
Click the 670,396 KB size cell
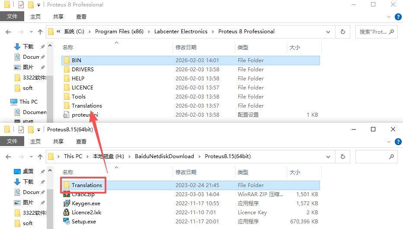click(304, 221)
